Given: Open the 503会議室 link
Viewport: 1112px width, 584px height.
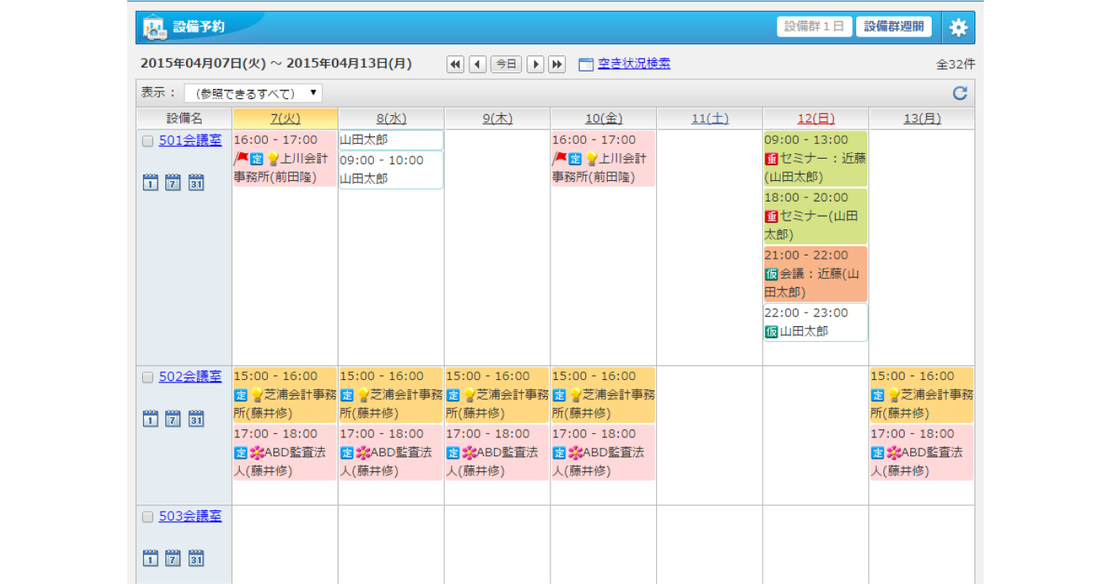Looking at the screenshot, I should click(x=191, y=517).
